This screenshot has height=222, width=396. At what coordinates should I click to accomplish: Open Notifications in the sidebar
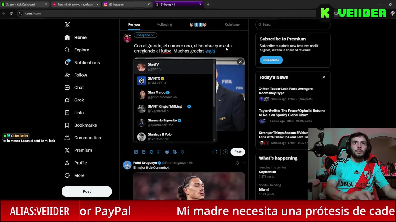pos(82,63)
